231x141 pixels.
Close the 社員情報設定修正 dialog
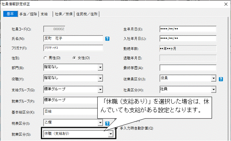(226, 4)
